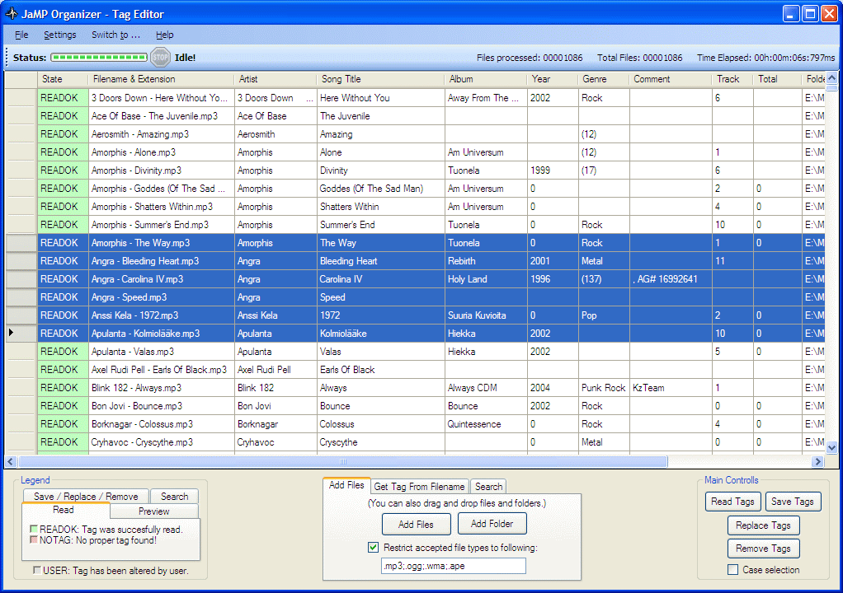Open the File menu
Screen dimensions: 843x593
(21, 35)
